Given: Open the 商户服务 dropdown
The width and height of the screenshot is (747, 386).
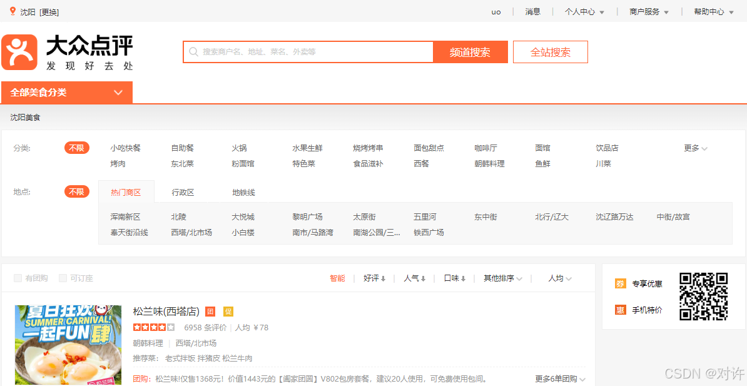Looking at the screenshot, I should (649, 12).
